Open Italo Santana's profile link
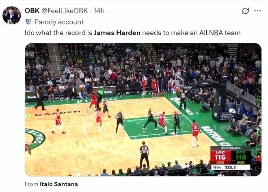 click(x=59, y=184)
